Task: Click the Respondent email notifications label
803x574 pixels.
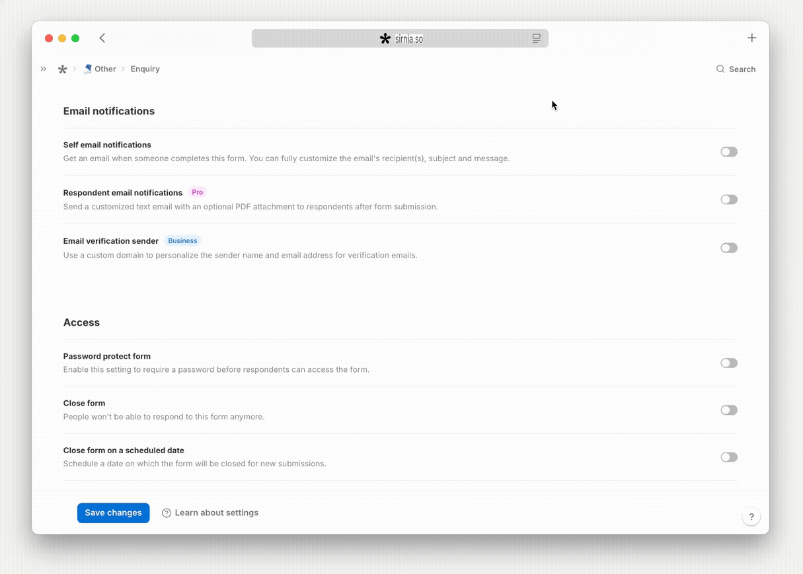Action: [x=123, y=193]
